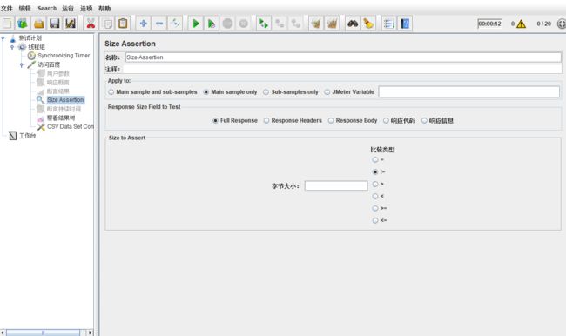This screenshot has width=566, height=336.
Task: Click the Open file folder icon
Action: coord(38,24)
